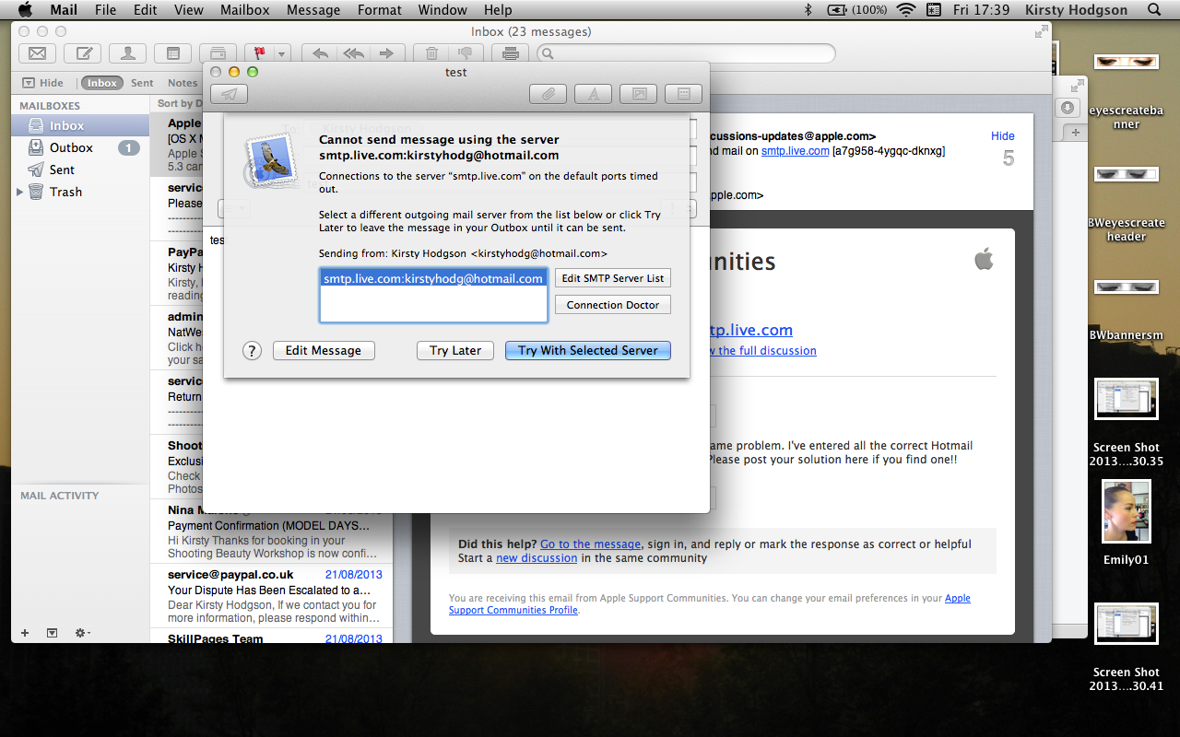Follow the new discussion link

pos(537,558)
